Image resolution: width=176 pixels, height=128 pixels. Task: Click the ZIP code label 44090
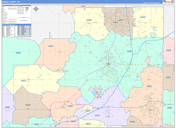pos(18,53)
